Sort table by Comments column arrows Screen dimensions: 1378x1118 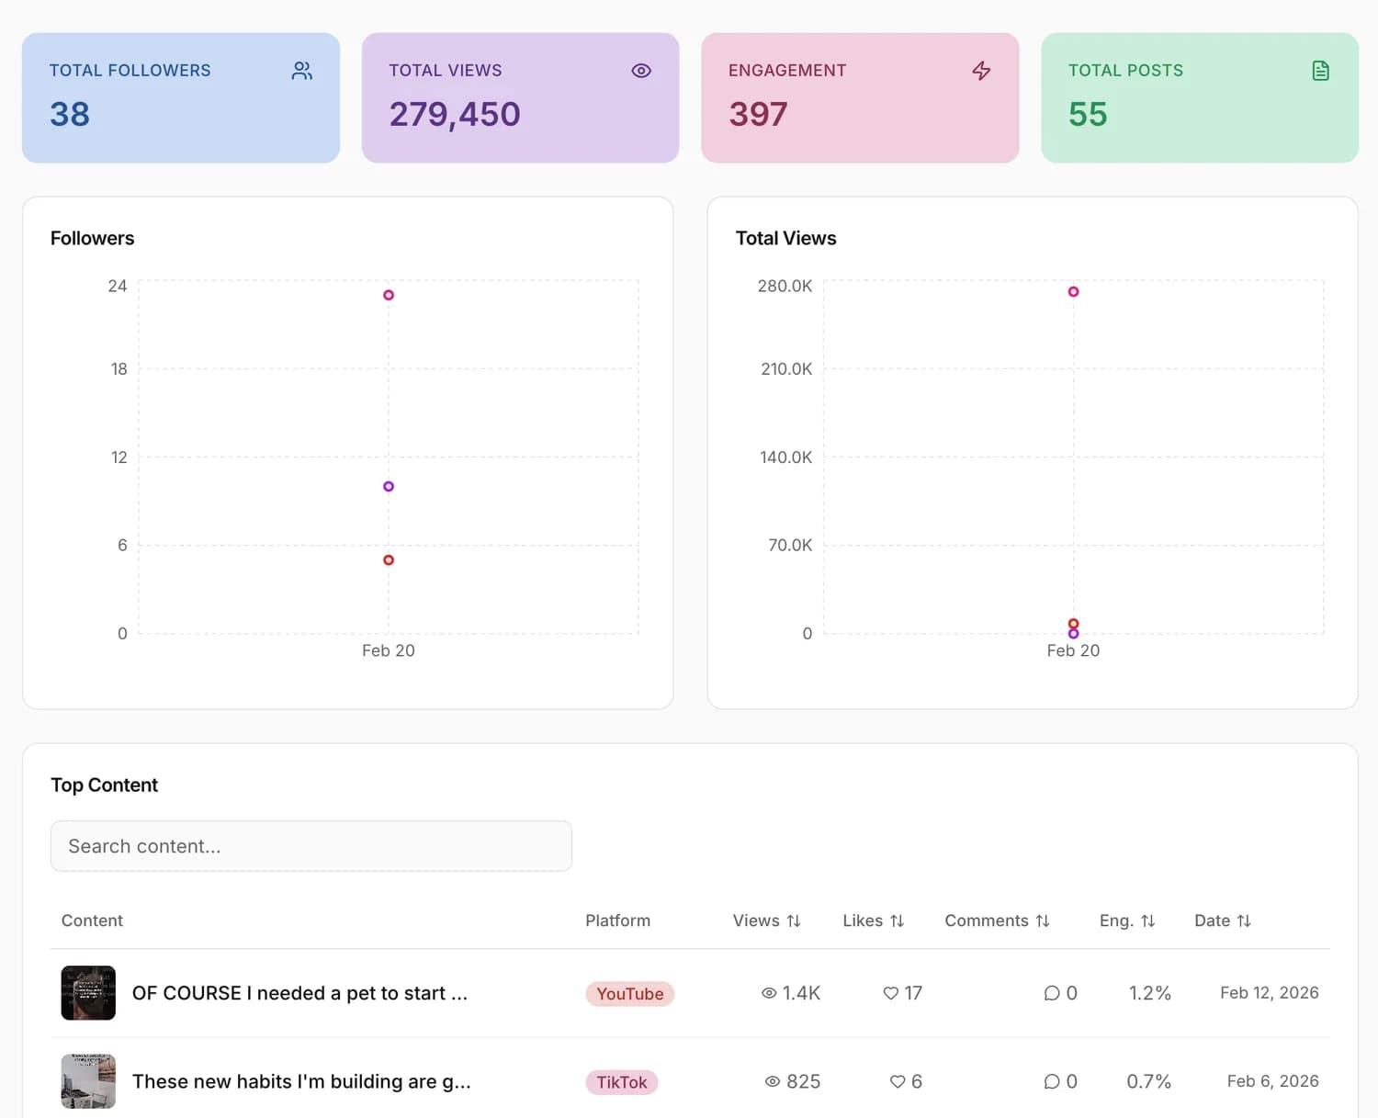(x=1043, y=920)
